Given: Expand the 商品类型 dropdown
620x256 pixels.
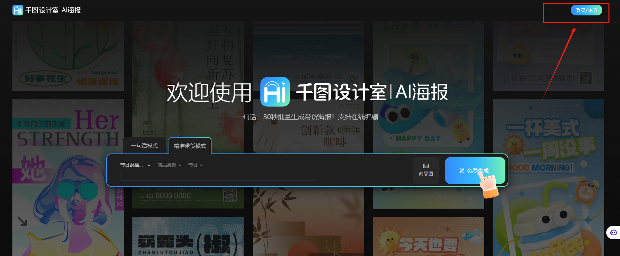Looking at the screenshot, I should [169, 165].
